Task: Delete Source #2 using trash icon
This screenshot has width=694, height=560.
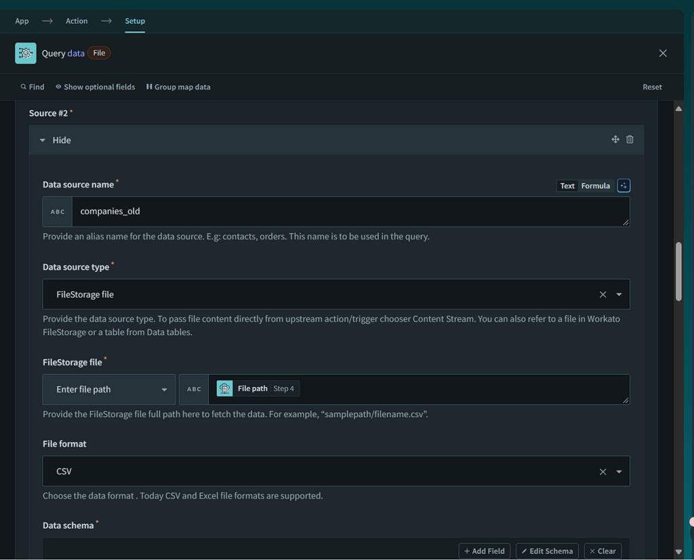Action: tap(630, 140)
